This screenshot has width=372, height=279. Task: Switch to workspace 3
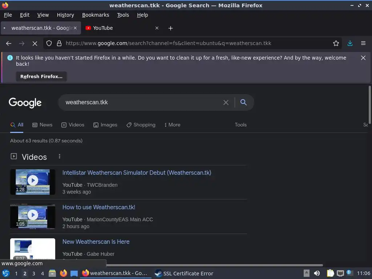pyautogui.click(x=34, y=274)
